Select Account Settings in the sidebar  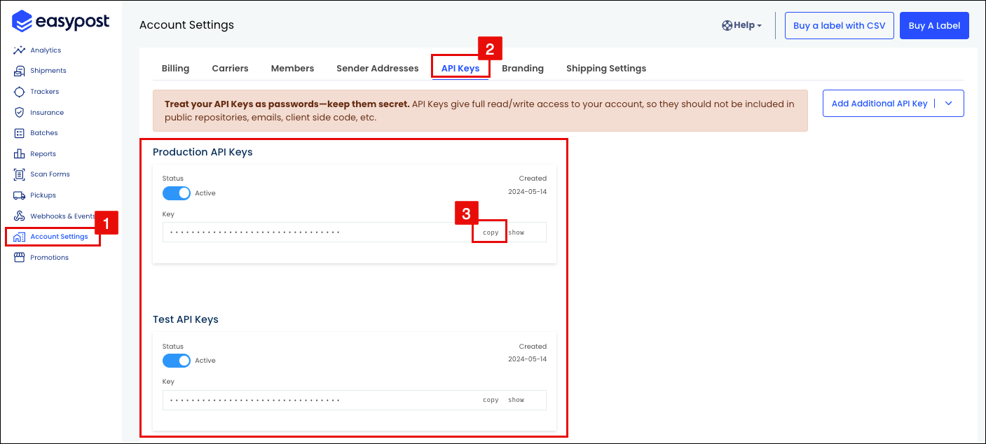coord(59,237)
